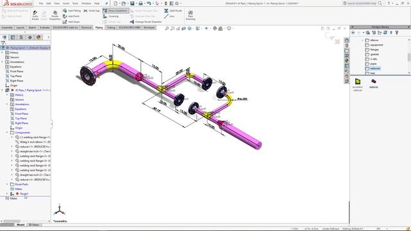
Task: Click Add Fitting in the ribbon
Action: [x=72, y=11]
